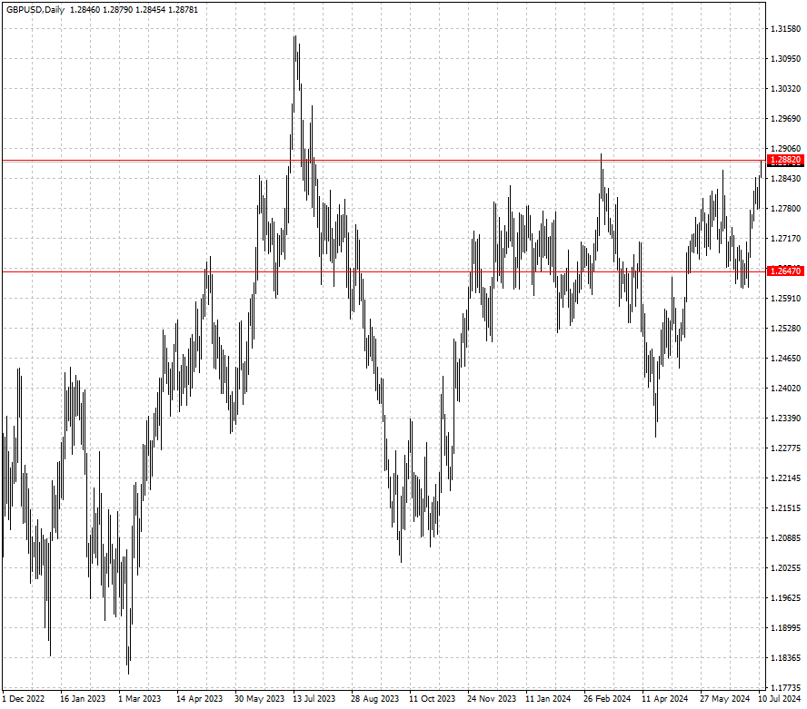Click the 1.27170 price scale value
The image size is (807, 709).
pyautogui.click(x=785, y=239)
